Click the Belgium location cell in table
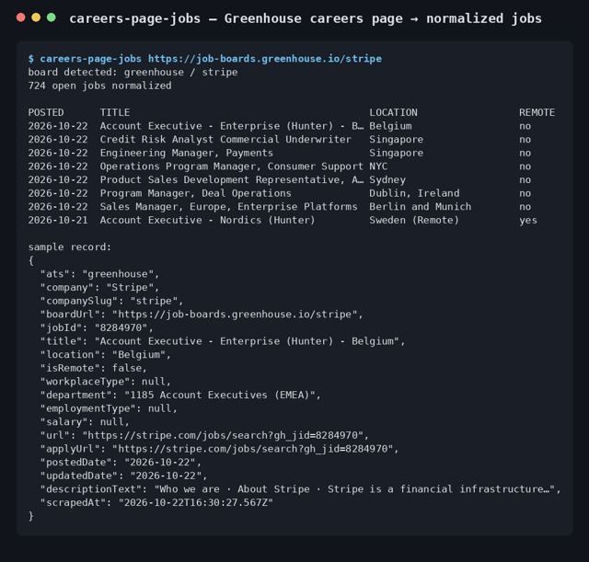589x562 pixels. click(x=390, y=126)
